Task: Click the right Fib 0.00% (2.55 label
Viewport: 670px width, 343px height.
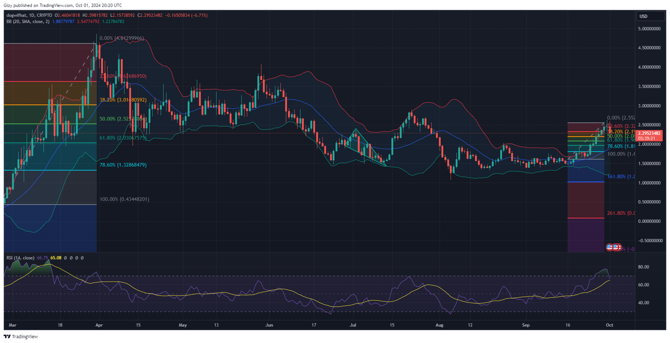Action: (x=621, y=118)
